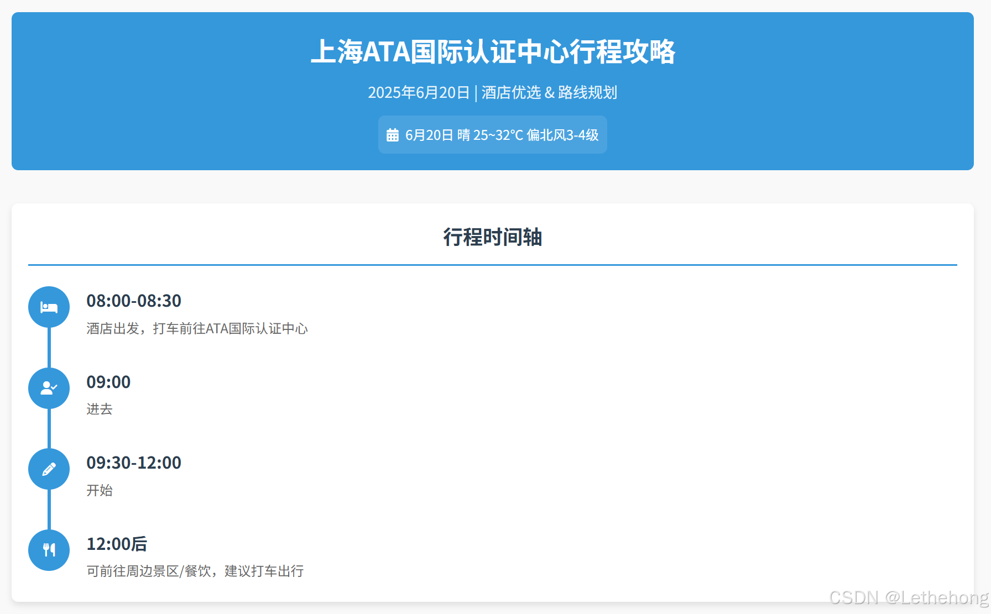Click the 12:00后 time label
Image resolution: width=991 pixels, height=614 pixels.
coord(117,544)
